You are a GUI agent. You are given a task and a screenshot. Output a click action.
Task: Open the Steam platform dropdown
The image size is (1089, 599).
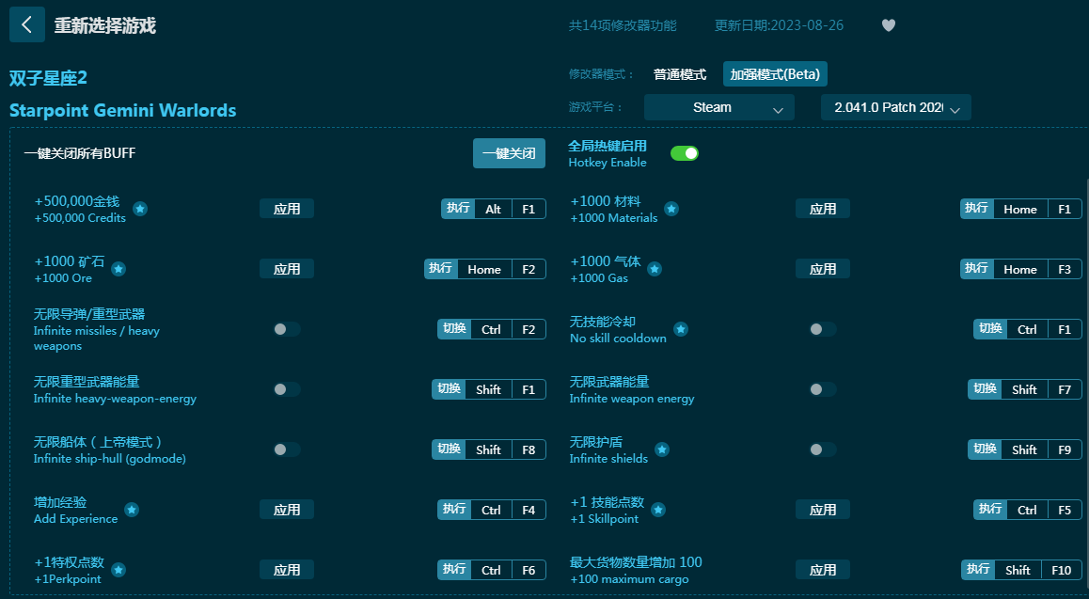pyautogui.click(x=718, y=107)
